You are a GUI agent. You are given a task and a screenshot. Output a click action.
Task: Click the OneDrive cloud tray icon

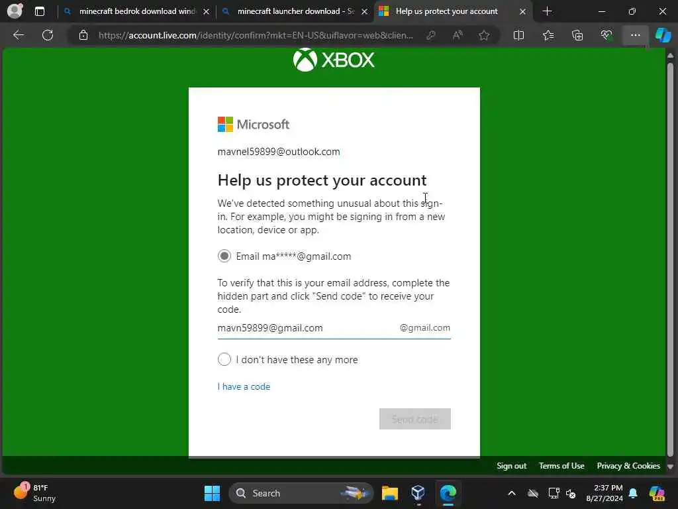(x=533, y=493)
